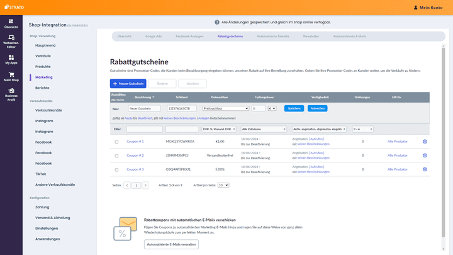Click the deaktiviert validity link

[x=145, y=118]
